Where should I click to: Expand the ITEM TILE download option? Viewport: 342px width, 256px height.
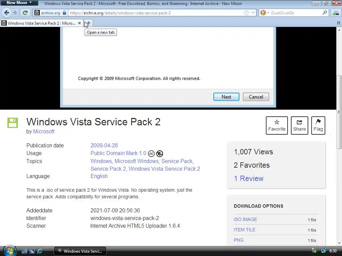(244, 230)
